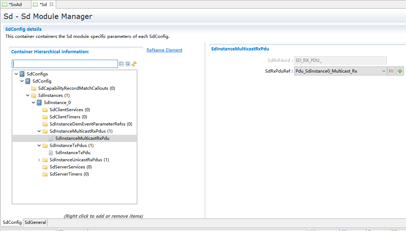The width and height of the screenshot is (406, 231).
Task: Click the tree filter search field
Action: (65, 64)
